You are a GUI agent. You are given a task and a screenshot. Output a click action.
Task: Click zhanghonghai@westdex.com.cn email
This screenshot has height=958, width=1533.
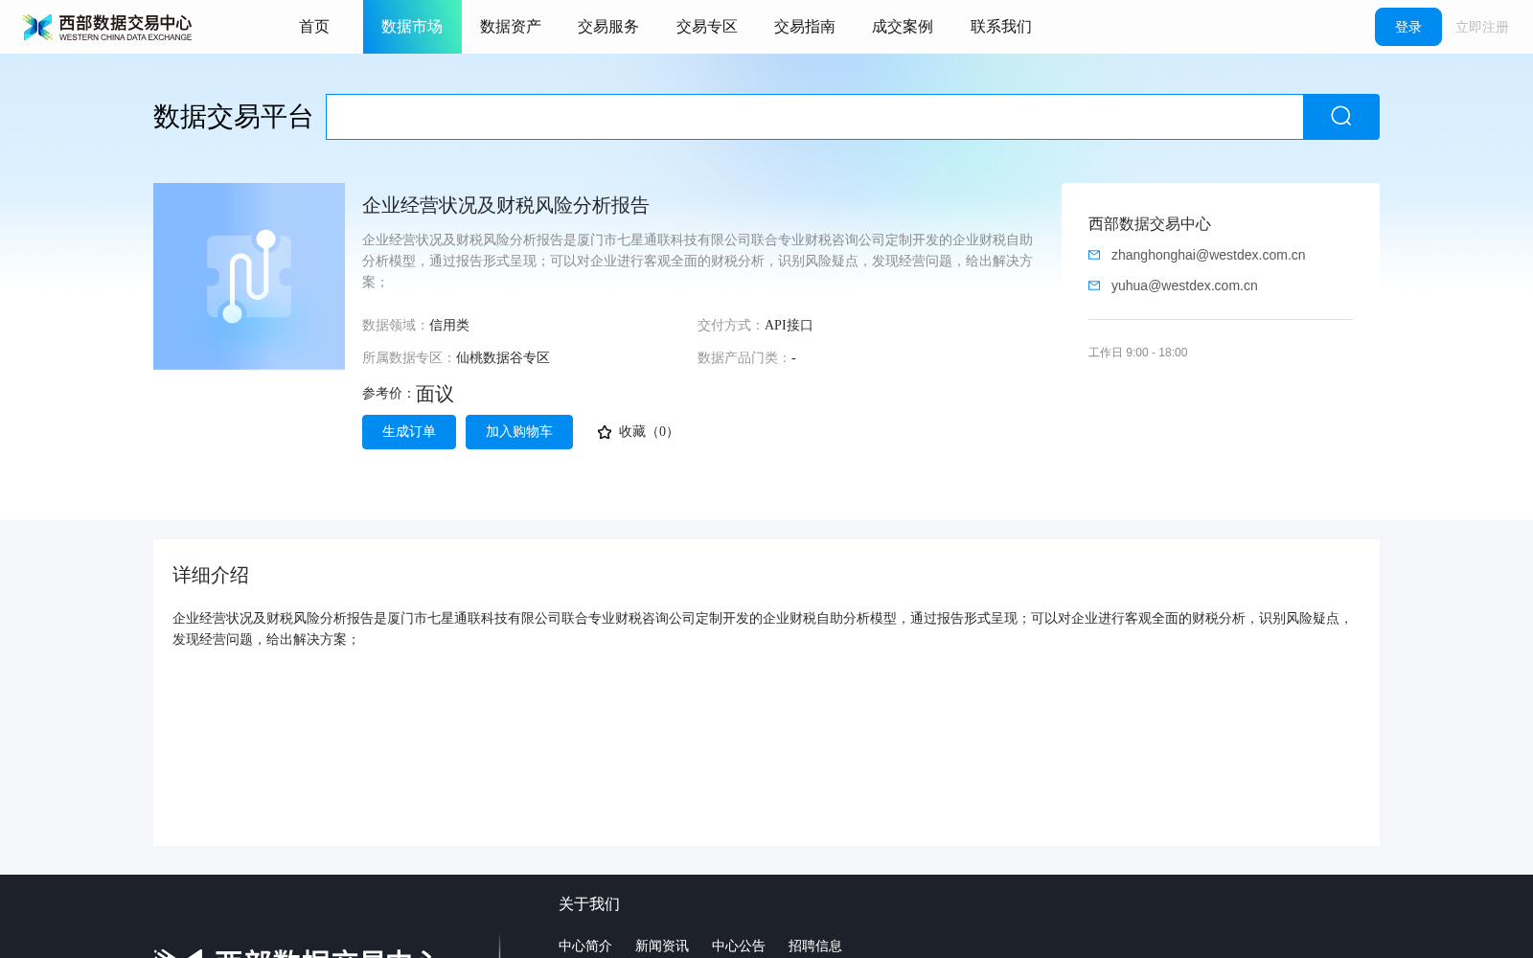1208,255
